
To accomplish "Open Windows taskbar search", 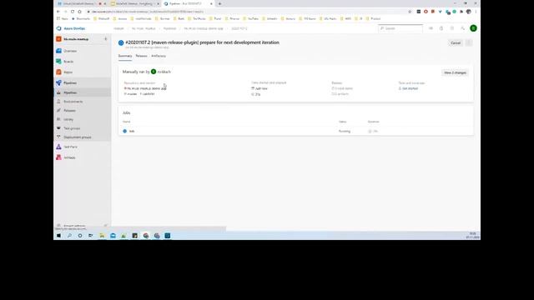I will pyautogui.click(x=69, y=235).
